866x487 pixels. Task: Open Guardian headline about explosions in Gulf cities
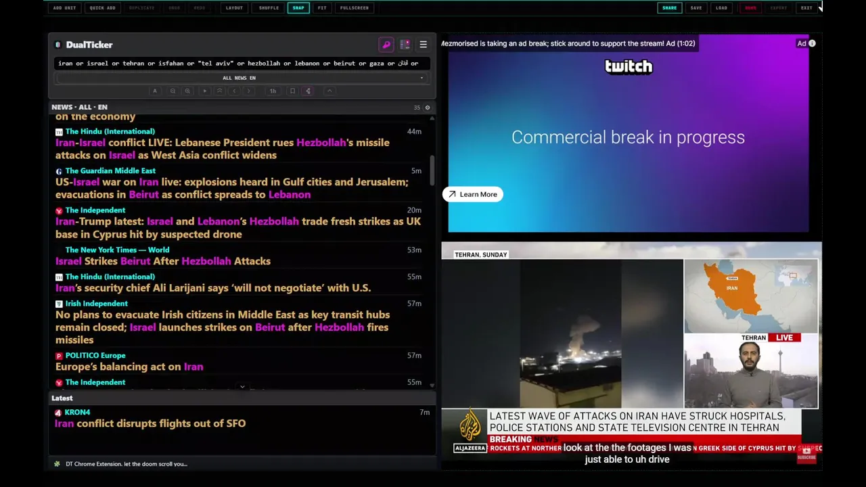[231, 188]
